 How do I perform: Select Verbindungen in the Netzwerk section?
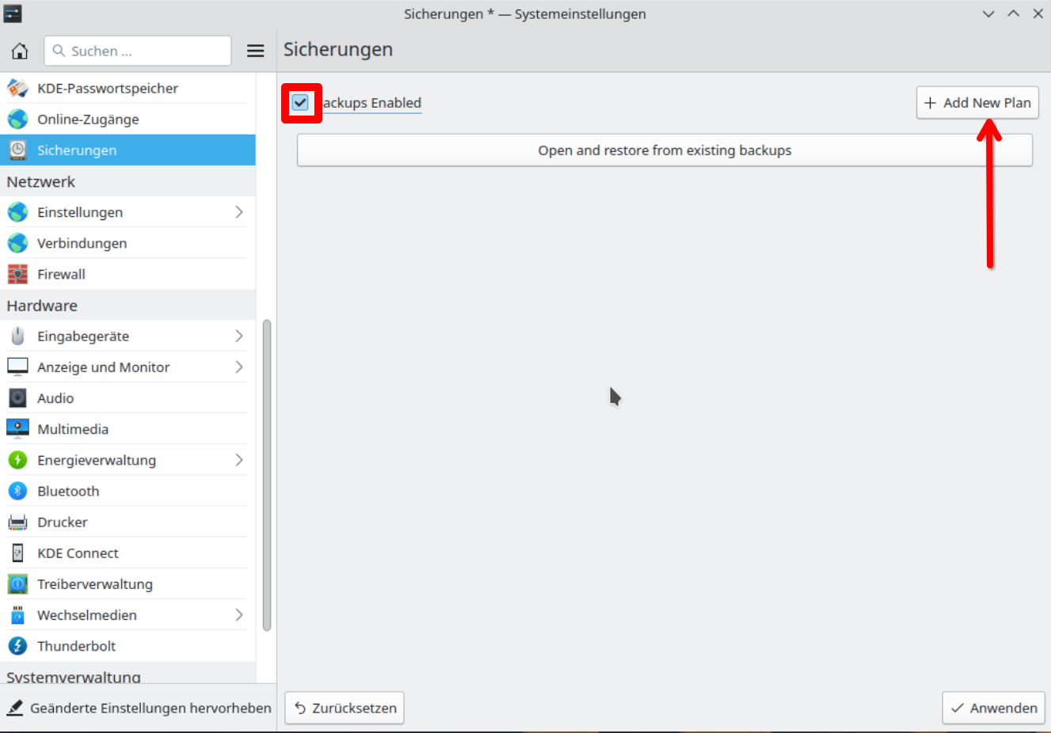(82, 244)
